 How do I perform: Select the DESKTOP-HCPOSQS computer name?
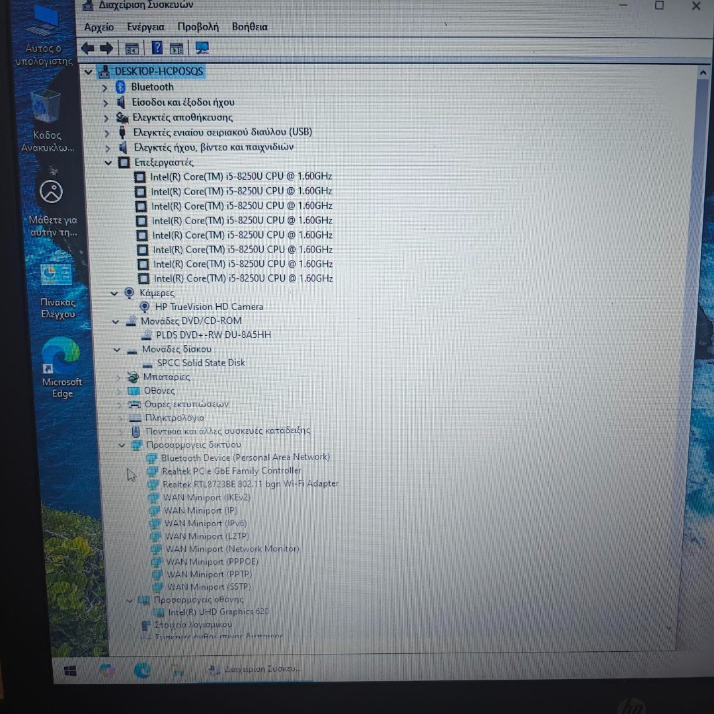tap(159, 71)
